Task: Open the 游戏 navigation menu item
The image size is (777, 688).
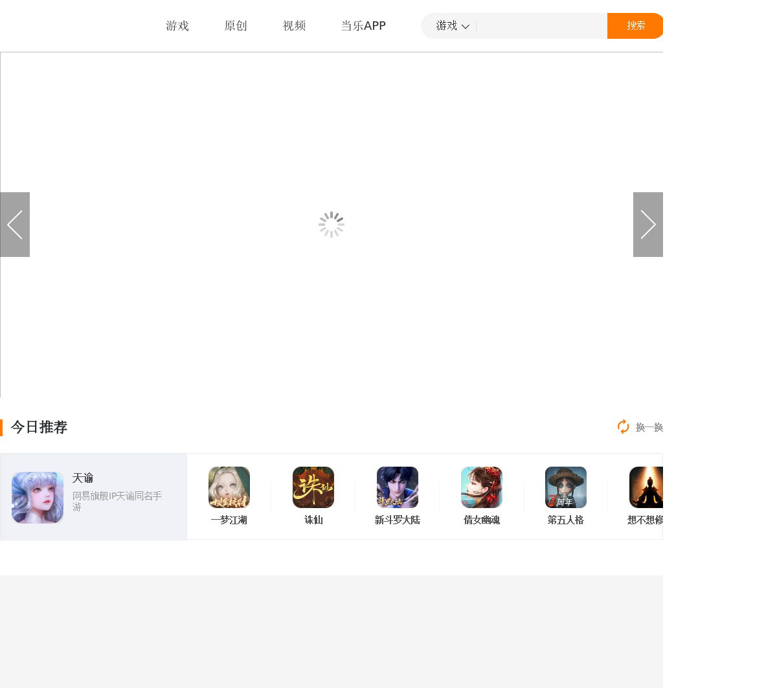Action: [177, 26]
